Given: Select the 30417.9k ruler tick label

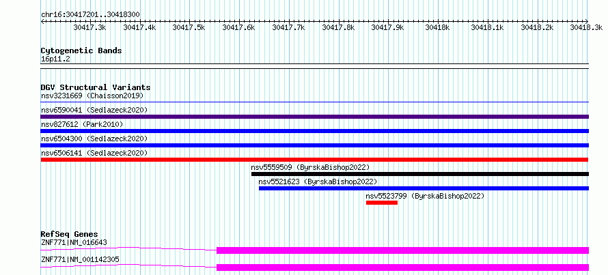Looking at the screenshot, I should coord(388,27).
